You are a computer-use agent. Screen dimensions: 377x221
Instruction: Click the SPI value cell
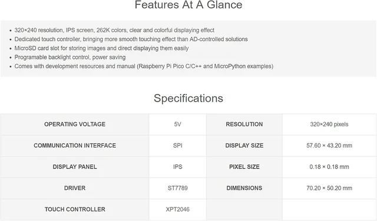tap(178, 146)
